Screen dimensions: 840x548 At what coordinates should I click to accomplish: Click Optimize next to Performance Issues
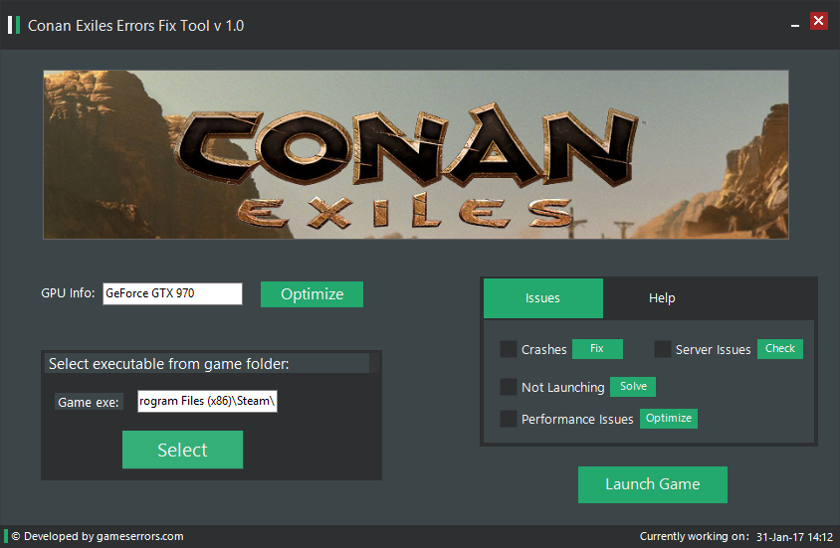669,419
